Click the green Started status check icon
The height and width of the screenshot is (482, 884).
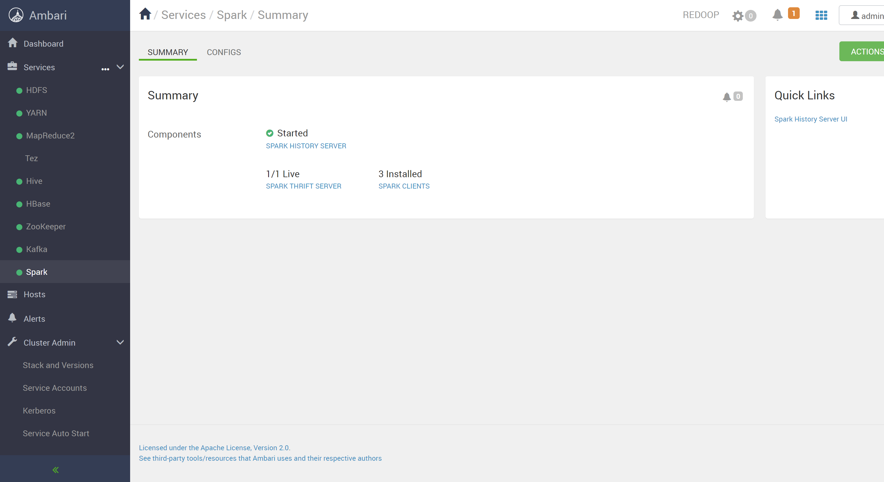270,133
